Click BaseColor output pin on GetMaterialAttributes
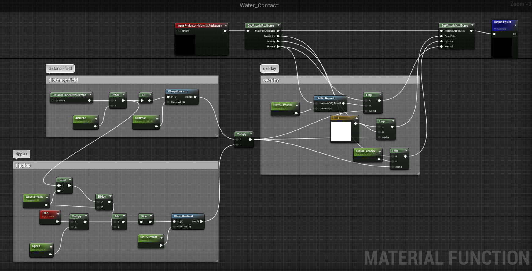 (278, 36)
